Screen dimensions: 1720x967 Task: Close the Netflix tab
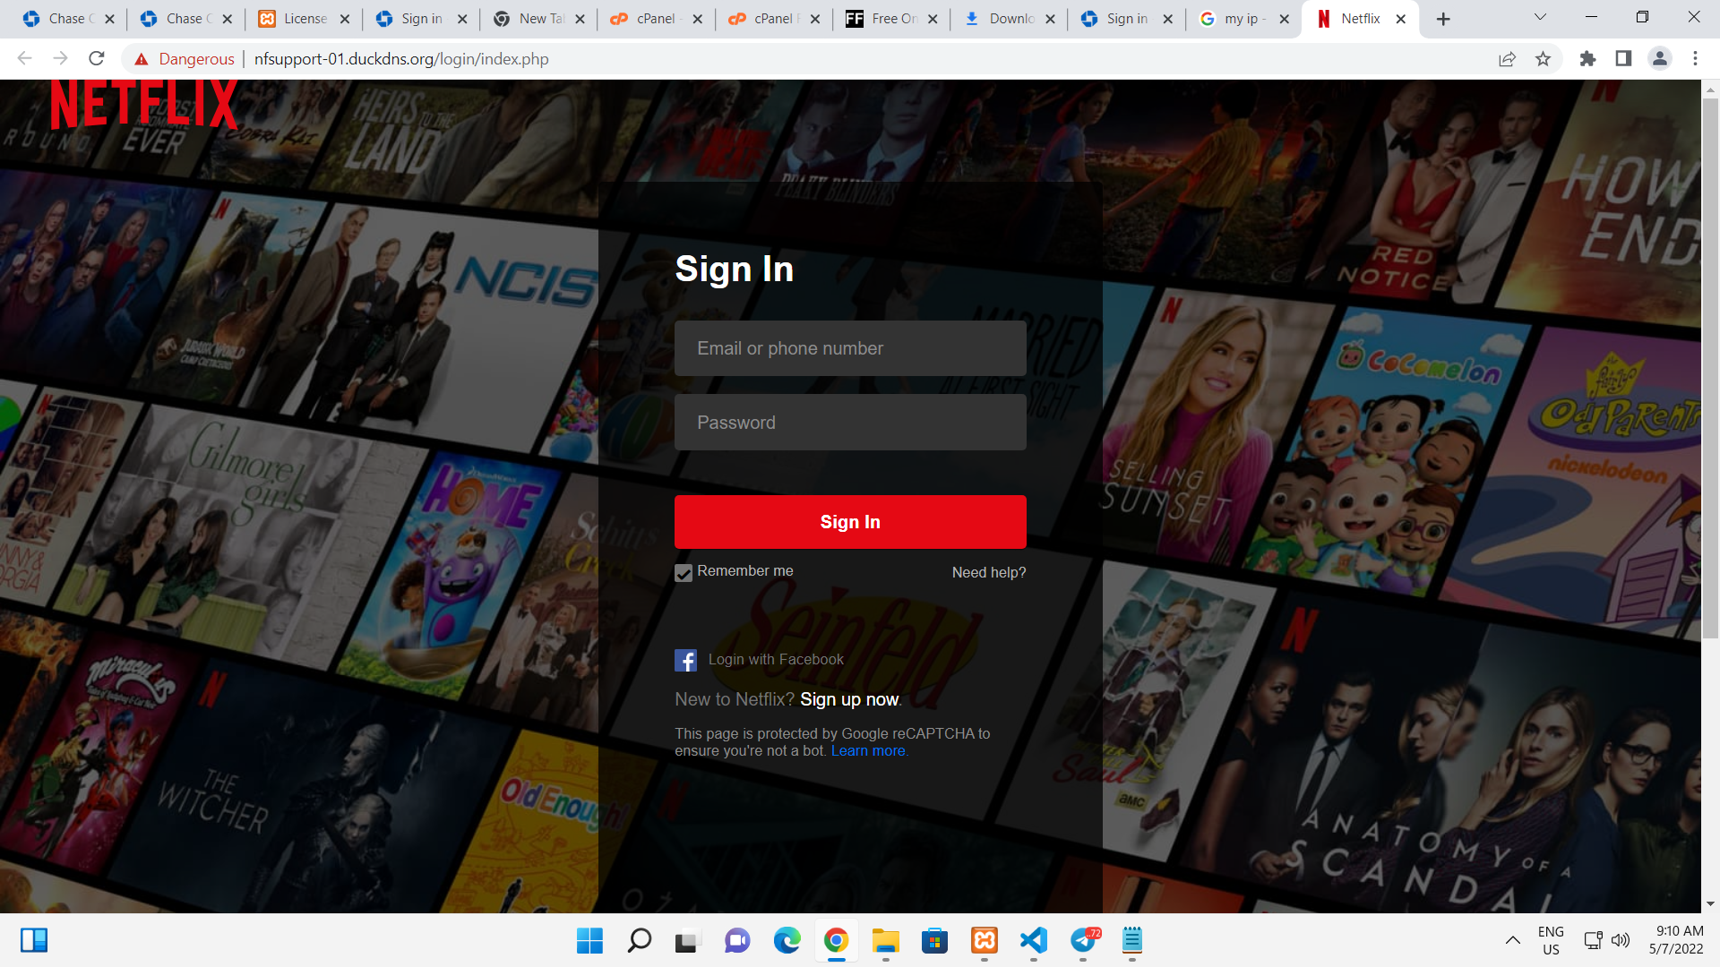(1400, 19)
